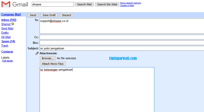Click the yellow star icon beside Starred
This screenshot has height=112, width=204.
(x=12, y=24)
